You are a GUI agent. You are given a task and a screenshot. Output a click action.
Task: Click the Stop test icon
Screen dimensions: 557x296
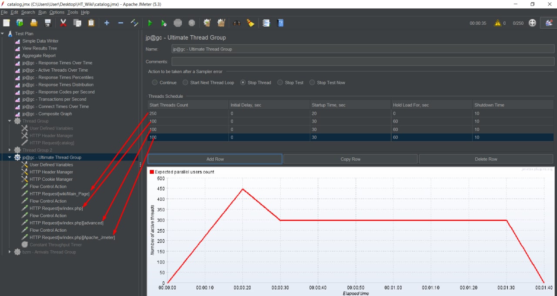pyautogui.click(x=178, y=23)
